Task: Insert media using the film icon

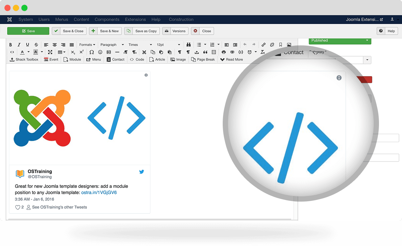Action: click(x=109, y=52)
